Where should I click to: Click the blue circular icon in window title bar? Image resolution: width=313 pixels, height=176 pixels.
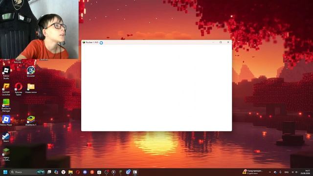point(101,43)
